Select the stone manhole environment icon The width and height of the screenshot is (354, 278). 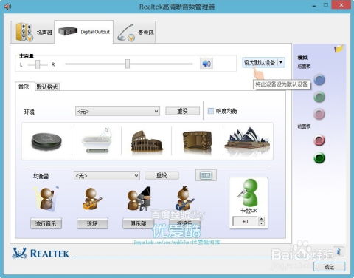click(46, 141)
